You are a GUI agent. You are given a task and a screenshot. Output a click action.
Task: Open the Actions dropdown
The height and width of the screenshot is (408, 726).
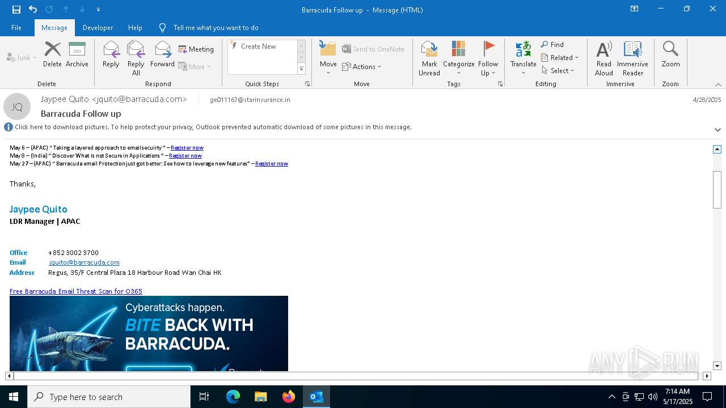(362, 66)
